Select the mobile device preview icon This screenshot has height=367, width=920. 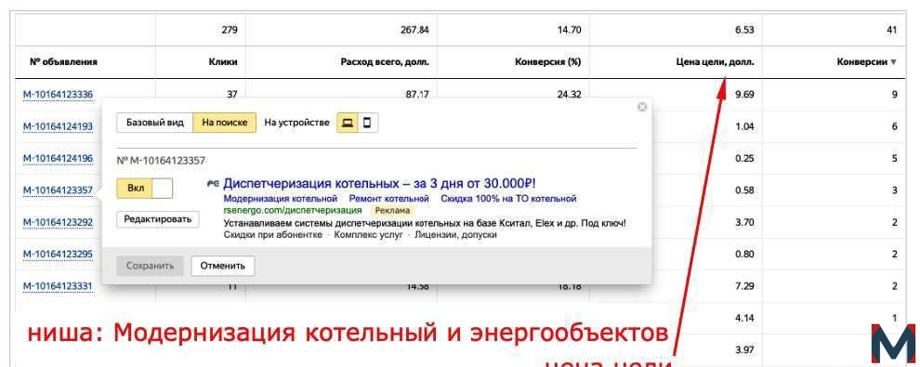[368, 124]
